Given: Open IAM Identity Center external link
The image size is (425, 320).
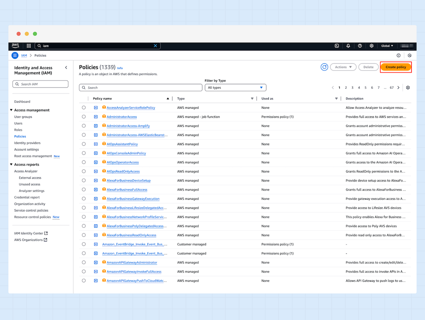Looking at the screenshot, I should 31,233.
